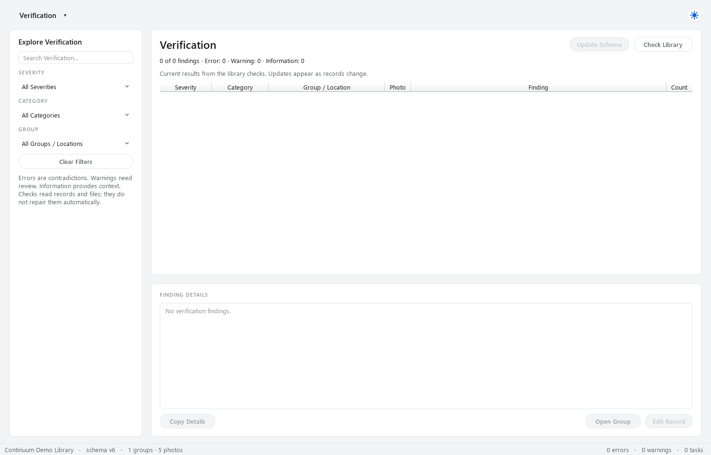Run the Check Library button
The image size is (711, 455).
(663, 45)
